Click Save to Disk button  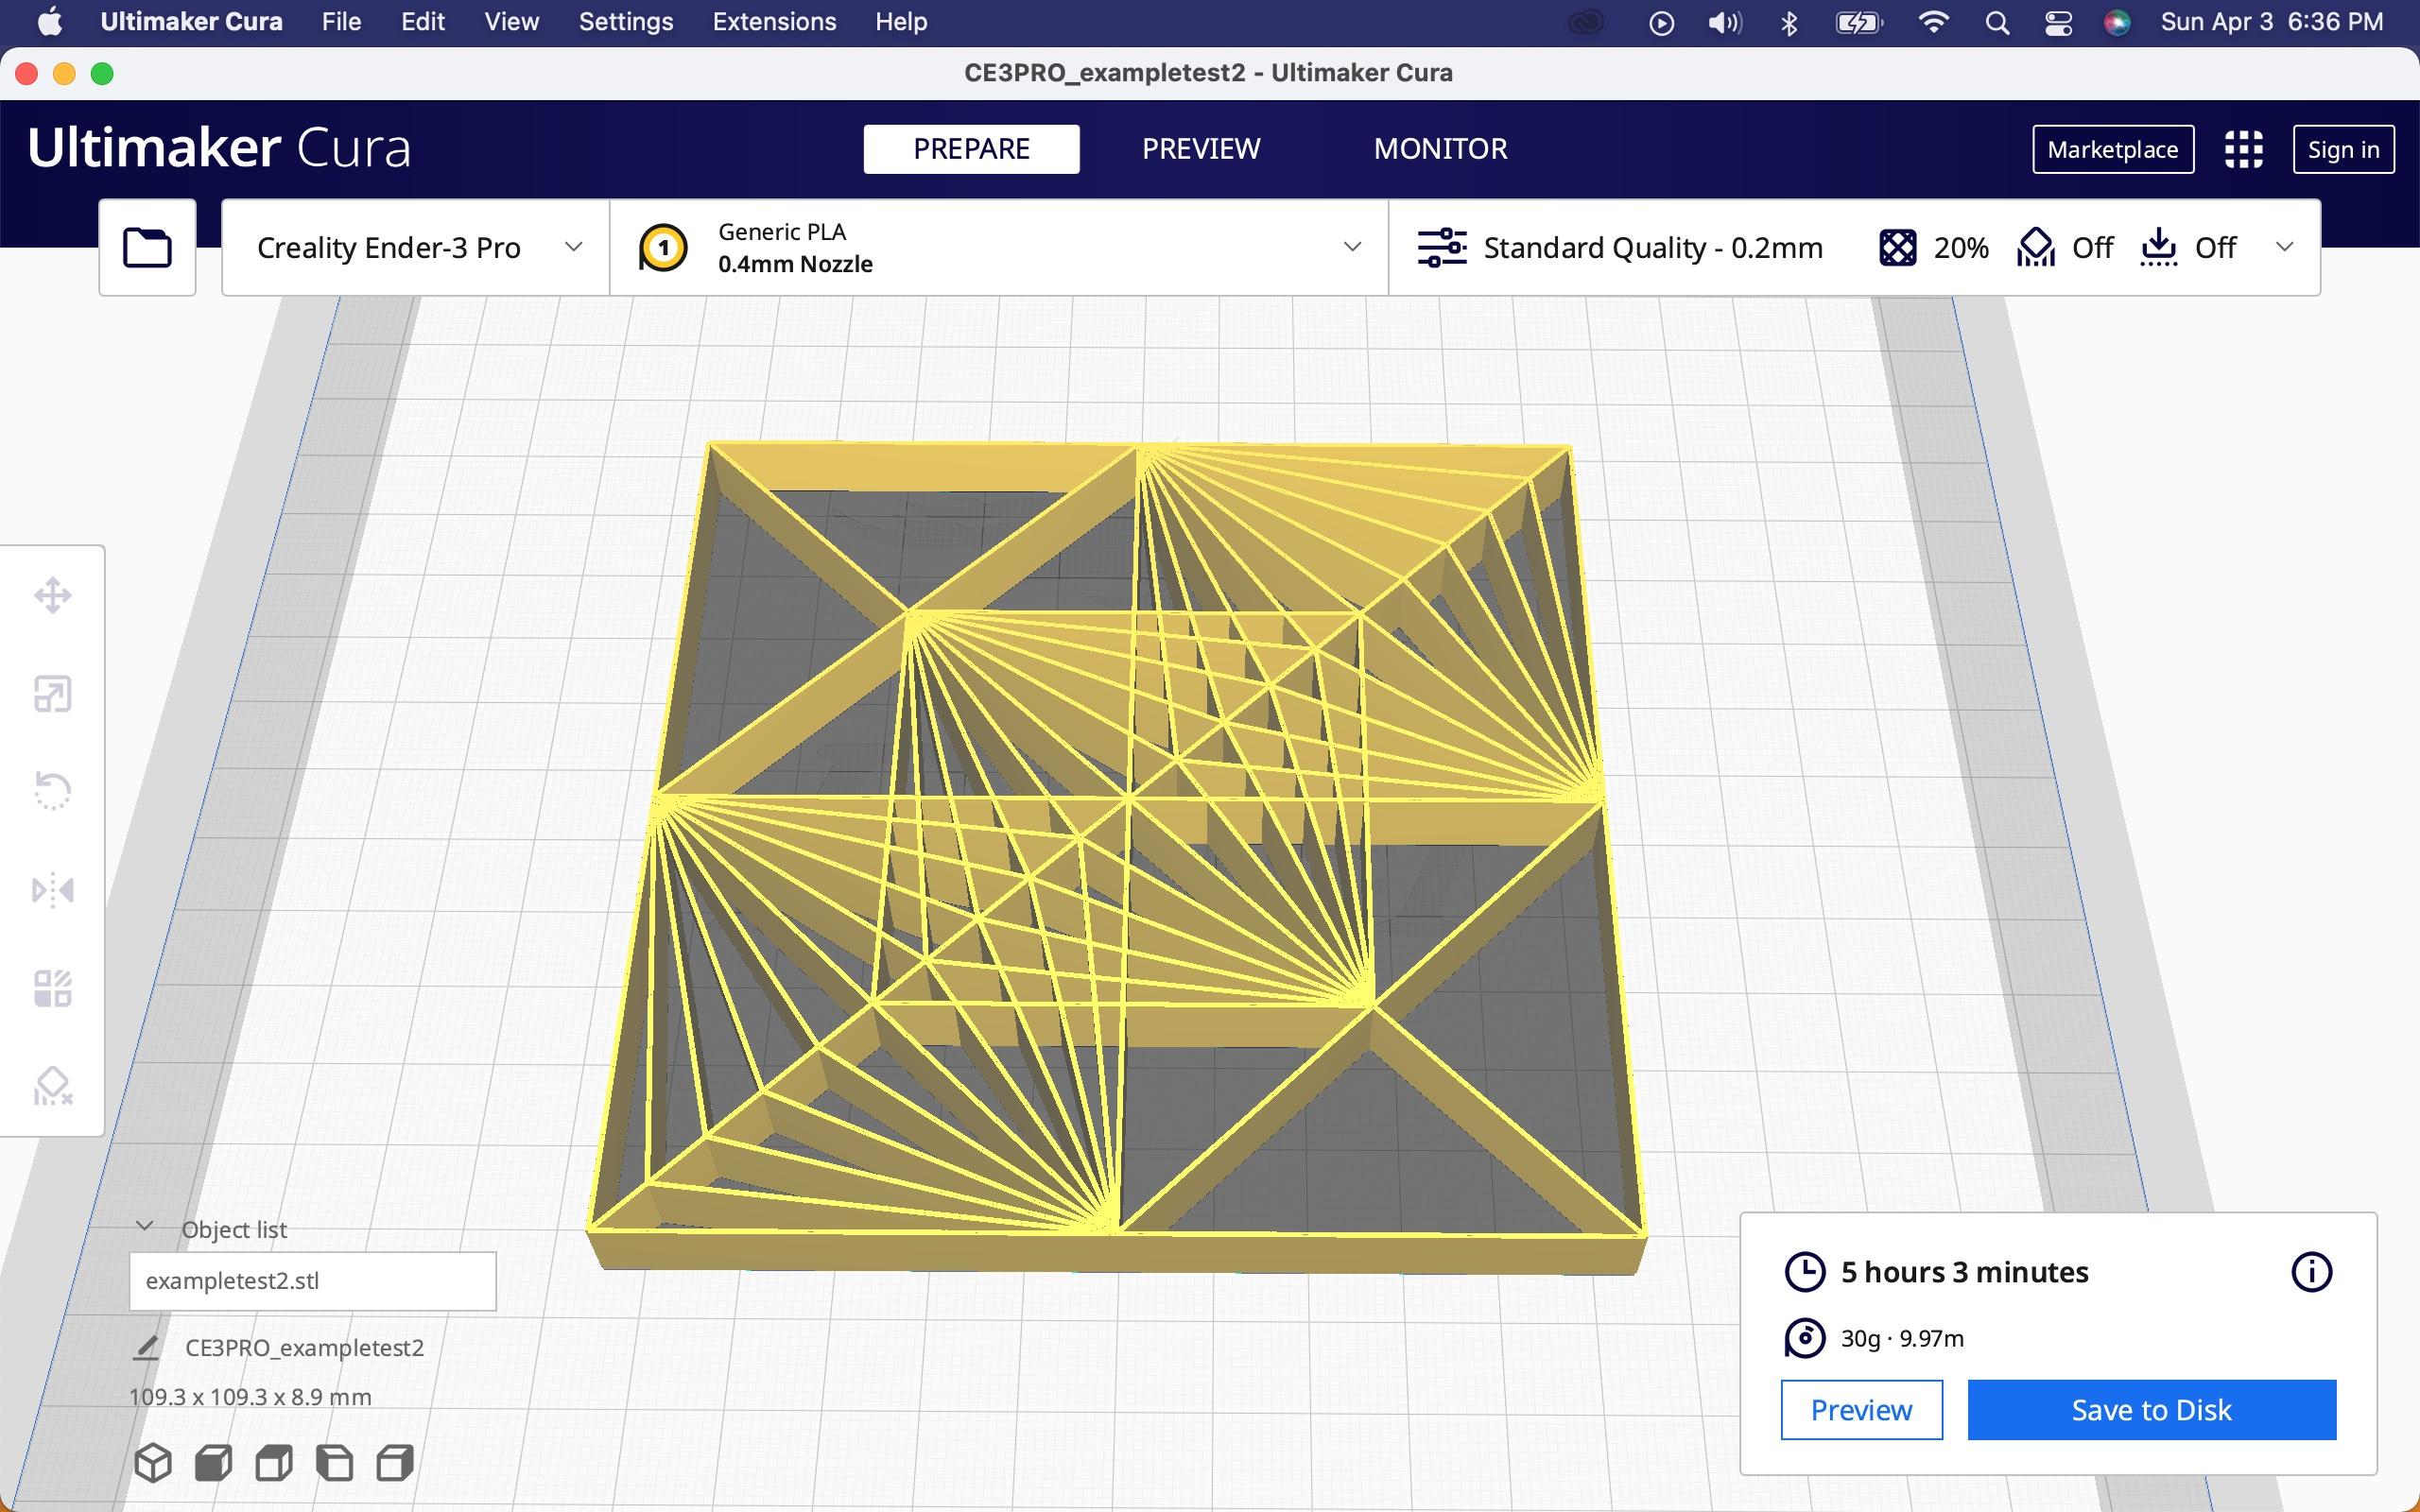[2151, 1410]
